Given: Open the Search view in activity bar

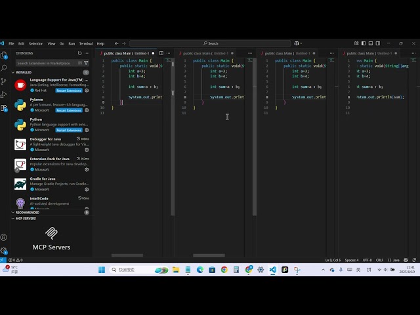Looking at the screenshot, I should point(4,68).
